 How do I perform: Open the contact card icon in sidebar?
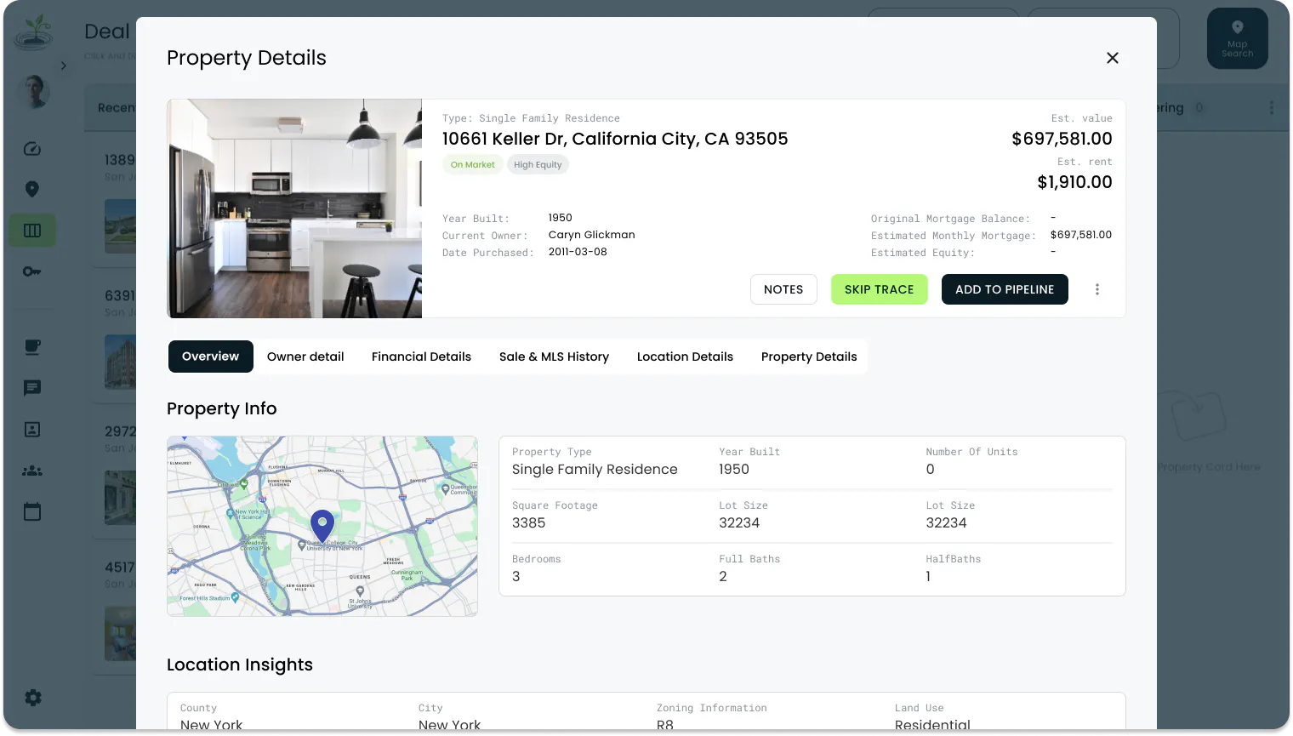coord(32,430)
